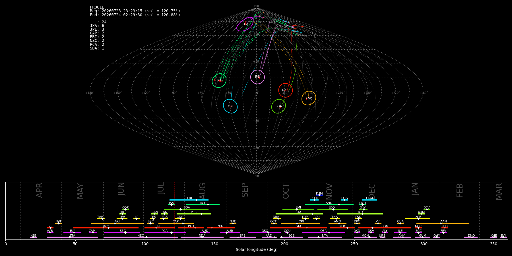
Task: Select the red NZC radiant circle
Action: pyautogui.click(x=286, y=90)
